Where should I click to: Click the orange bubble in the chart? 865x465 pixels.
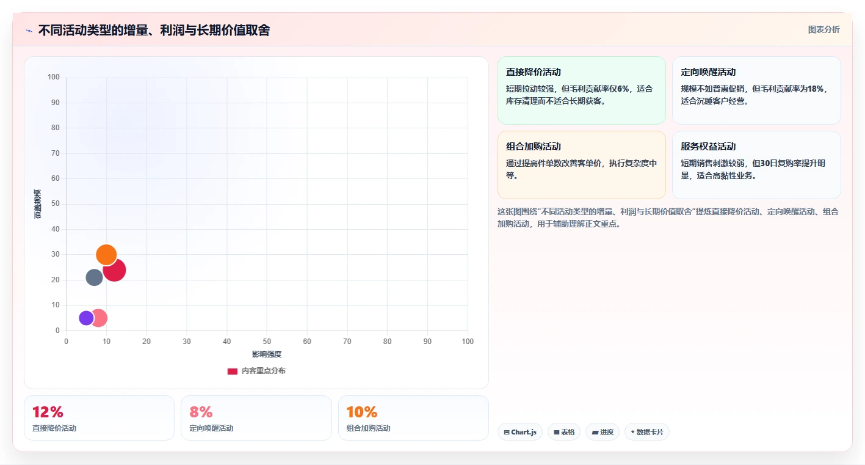coord(106,255)
